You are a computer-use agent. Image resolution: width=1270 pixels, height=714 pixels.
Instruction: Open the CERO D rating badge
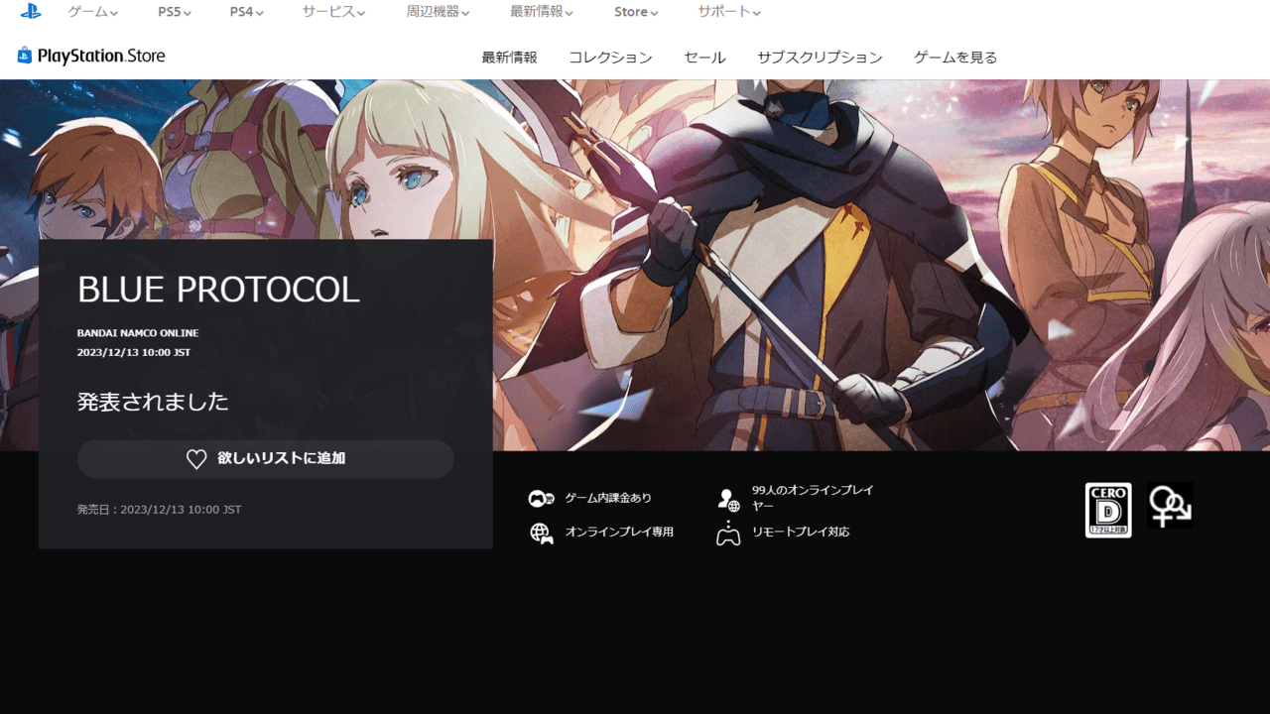point(1108,510)
